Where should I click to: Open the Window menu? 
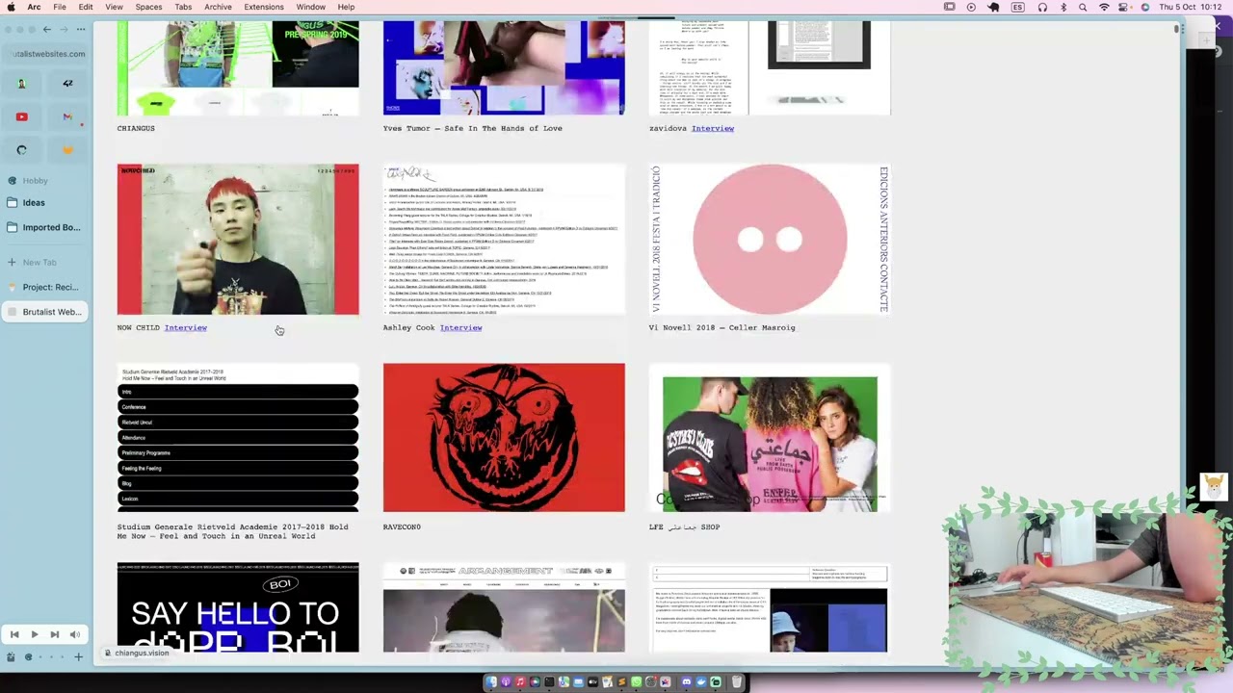[x=310, y=7]
